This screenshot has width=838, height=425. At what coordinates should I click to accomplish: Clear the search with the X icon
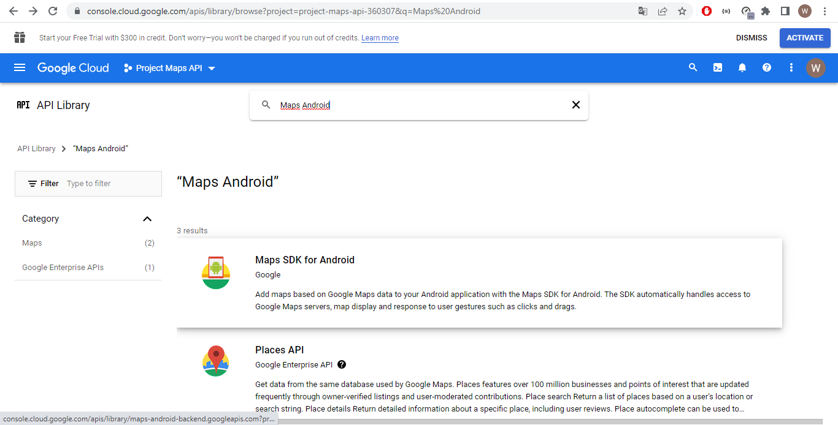click(576, 105)
